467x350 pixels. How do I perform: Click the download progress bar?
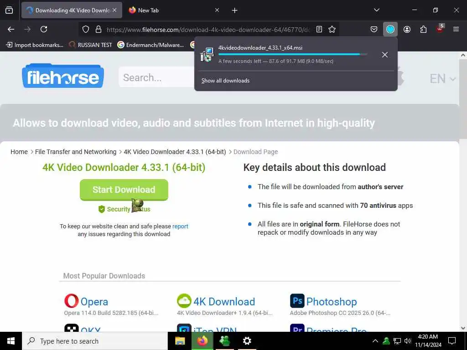coord(293,55)
